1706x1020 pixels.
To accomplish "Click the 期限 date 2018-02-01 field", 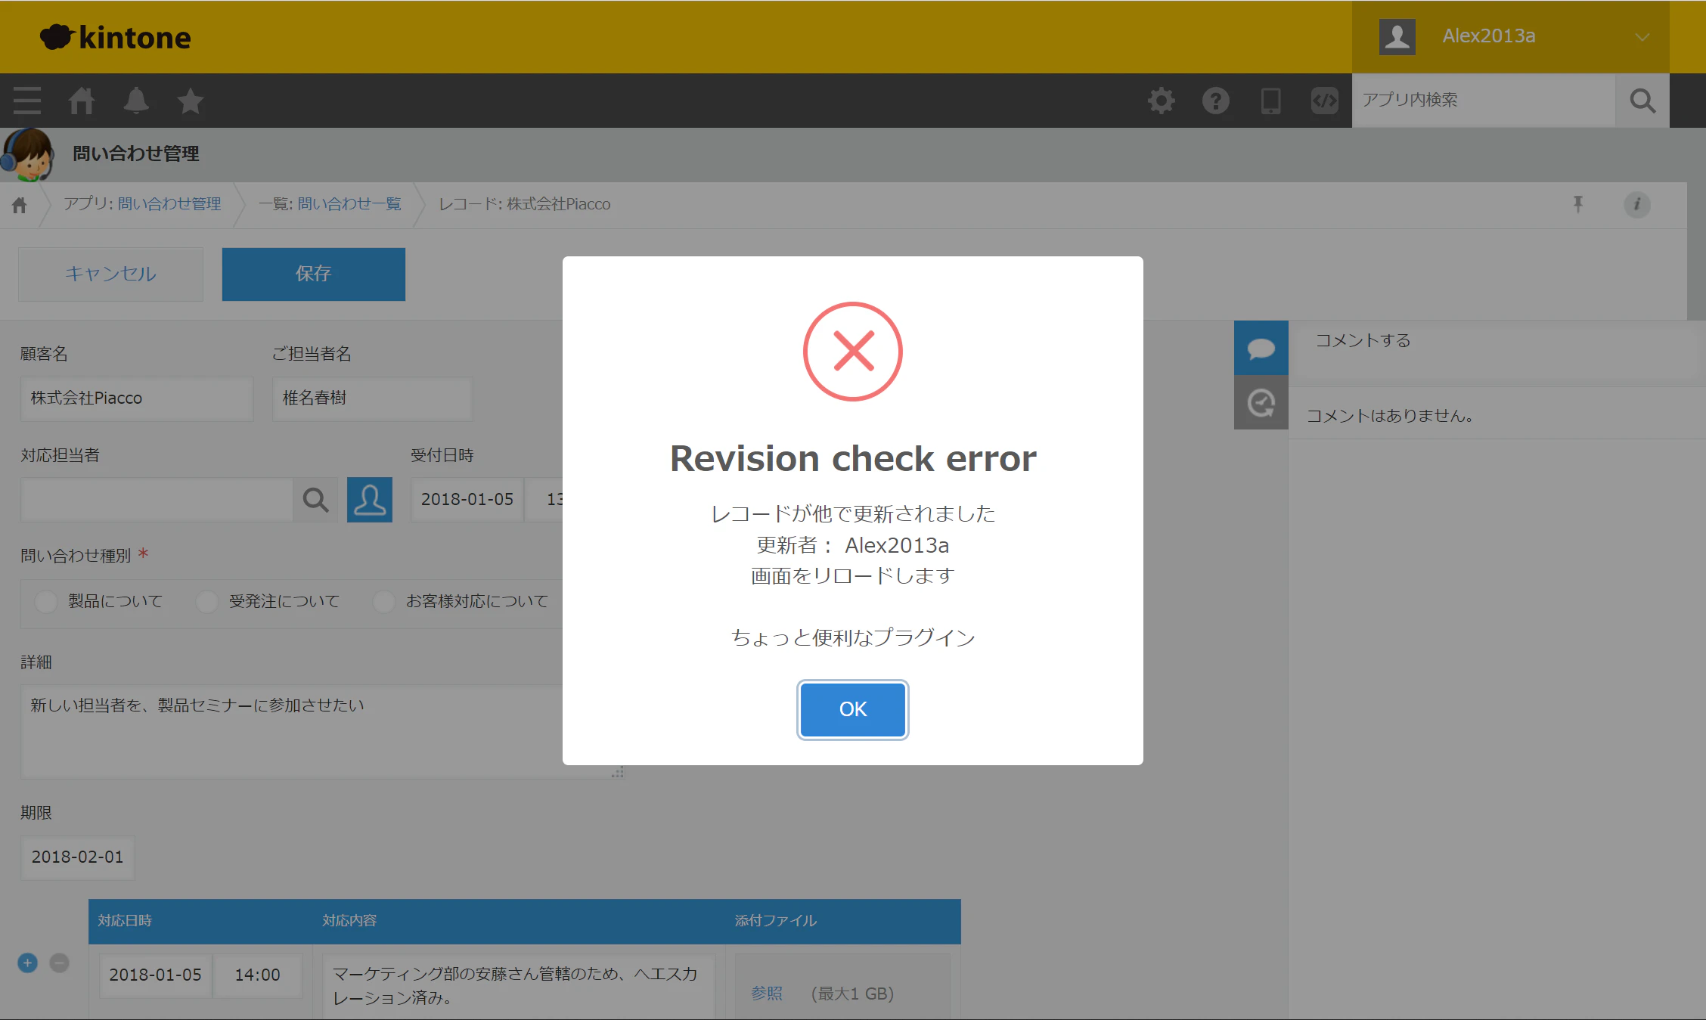I will pyautogui.click(x=77, y=857).
